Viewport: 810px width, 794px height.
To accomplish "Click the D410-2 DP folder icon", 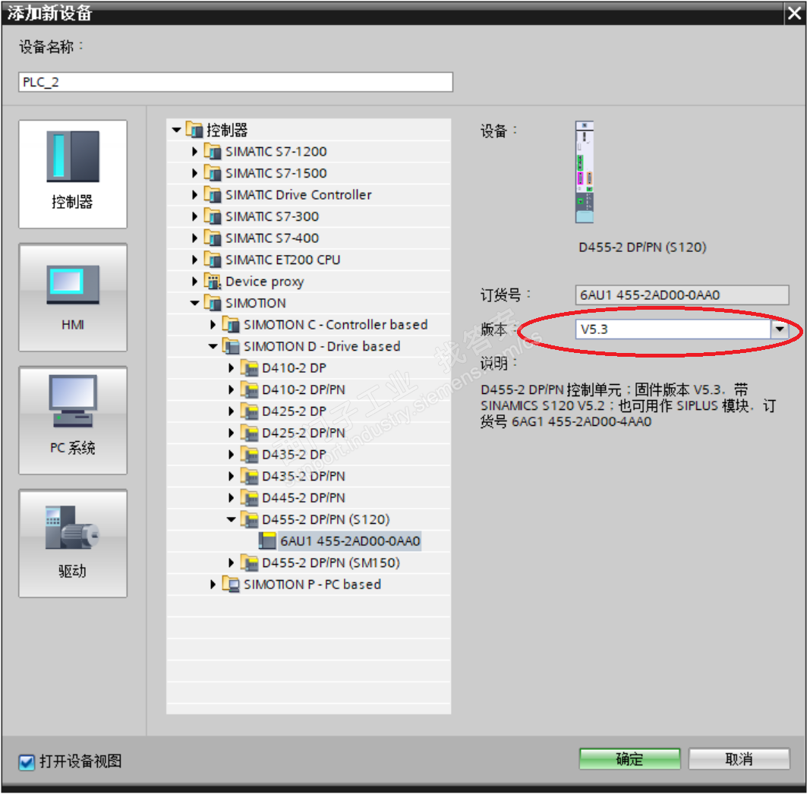I will [250, 368].
